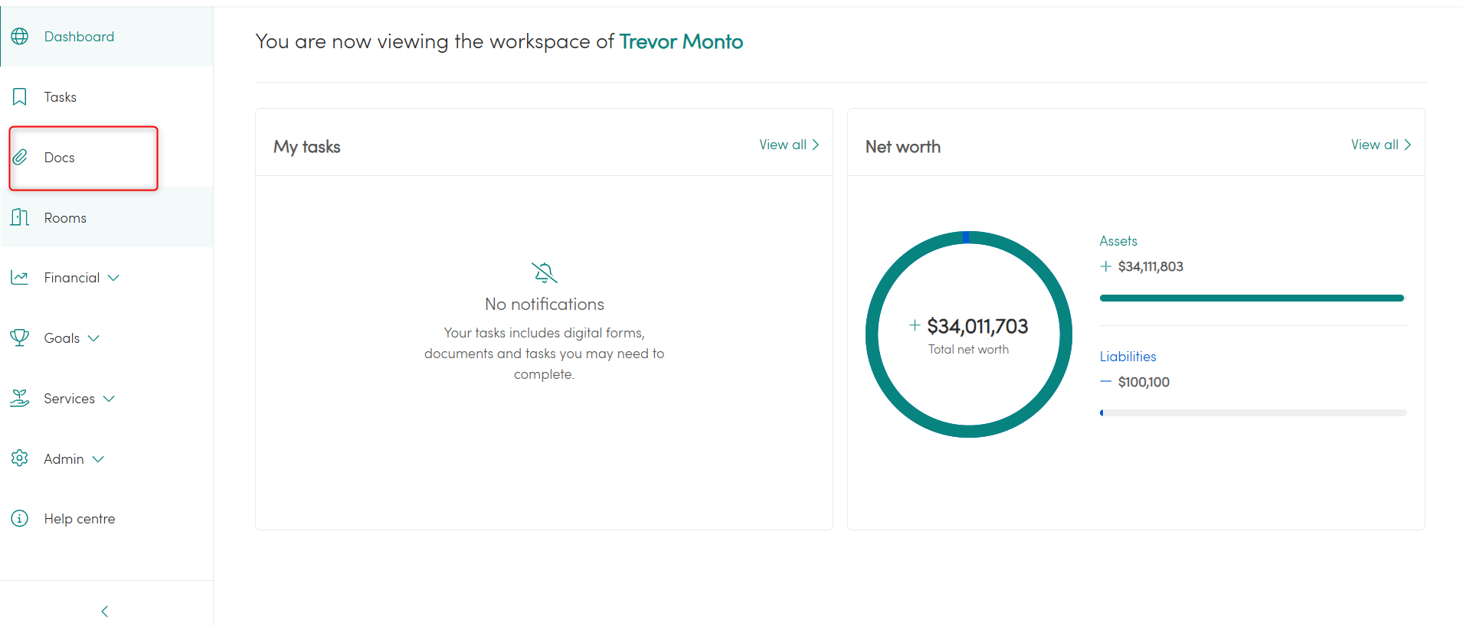Image resolution: width=1463 pixels, height=626 pixels.
Task: Click the Help centre info icon
Action: click(x=20, y=519)
